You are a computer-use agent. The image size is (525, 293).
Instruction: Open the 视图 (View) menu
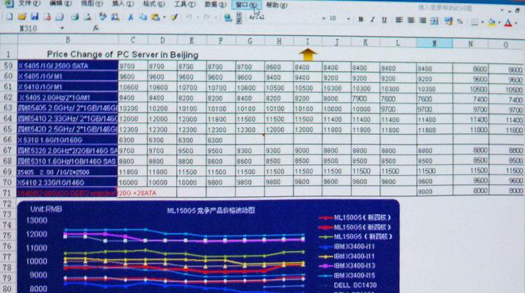pyautogui.click(x=91, y=4)
